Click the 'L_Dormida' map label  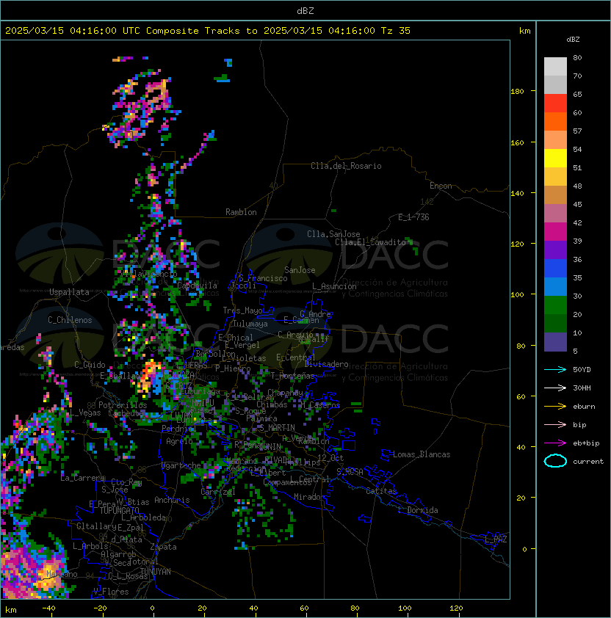[x=418, y=510]
